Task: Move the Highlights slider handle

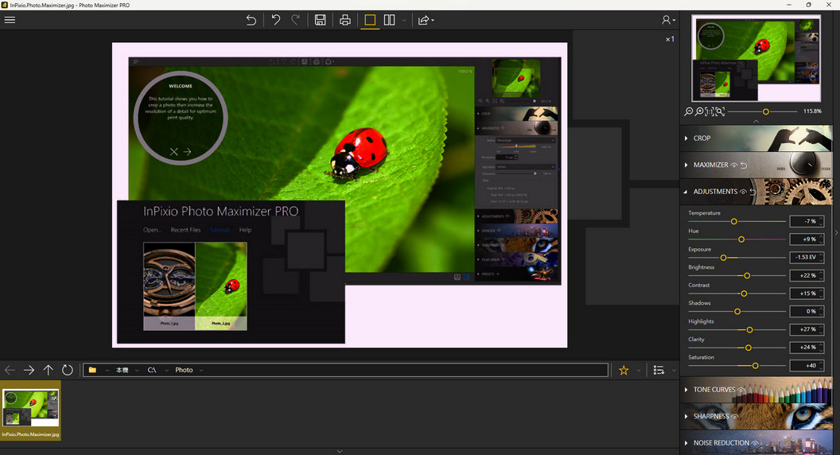Action: click(x=749, y=329)
